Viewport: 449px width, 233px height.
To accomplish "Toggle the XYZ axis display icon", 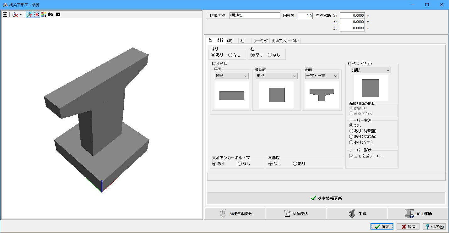I will click(29, 14).
